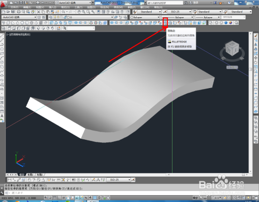259x202 pixels.
Task: Click the 3D Orbit icon in the toolbar
Action: coord(91,23)
